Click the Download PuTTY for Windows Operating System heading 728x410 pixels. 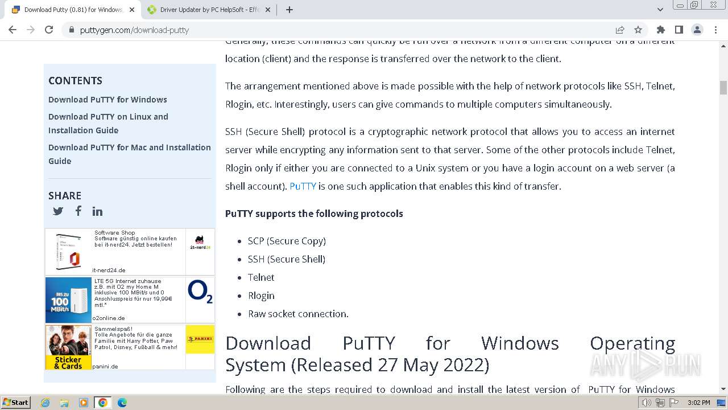450,354
